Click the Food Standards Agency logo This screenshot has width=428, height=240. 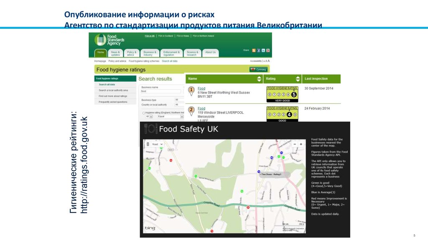coord(109,40)
